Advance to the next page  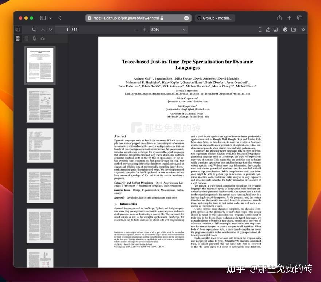[x=50, y=30]
